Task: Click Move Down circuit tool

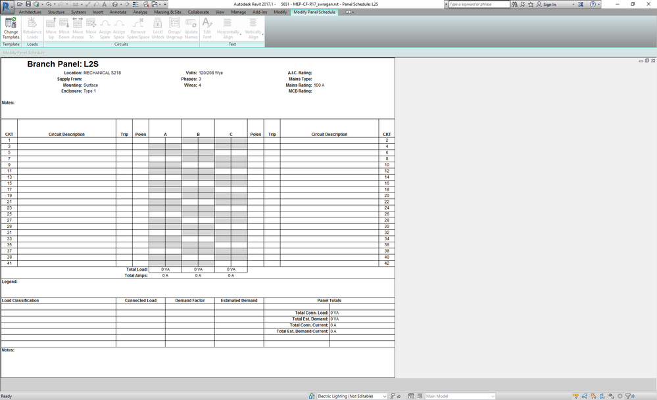Action: 64,28
